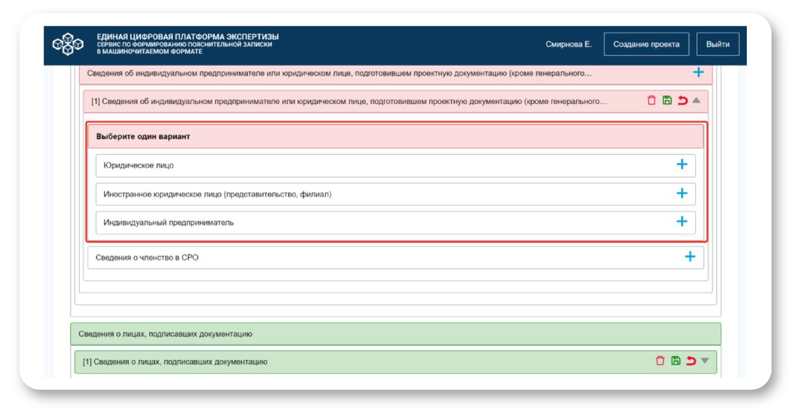Click the 'Выберите один вариант' header

tap(395, 136)
